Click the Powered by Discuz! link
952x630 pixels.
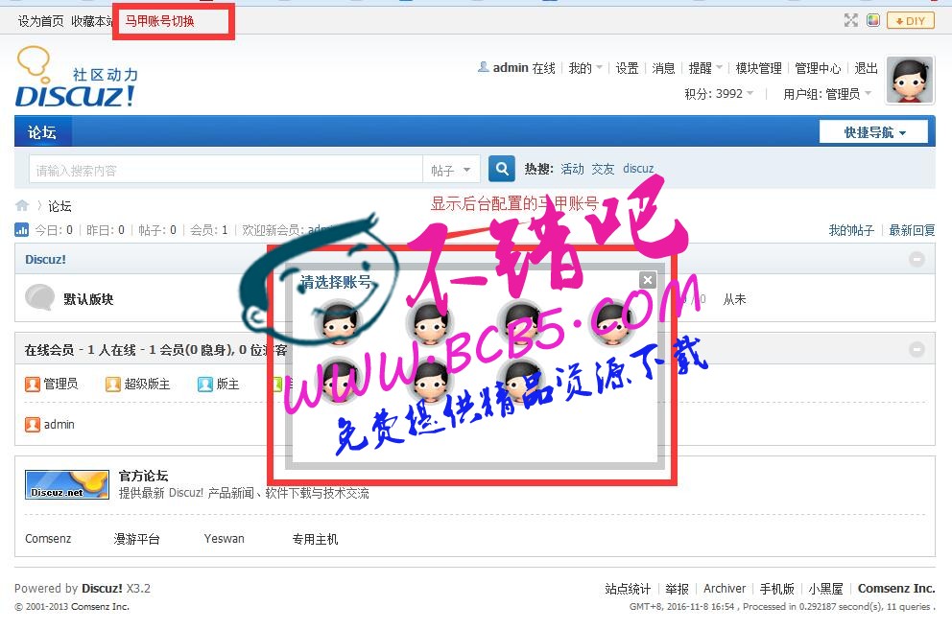[102, 588]
